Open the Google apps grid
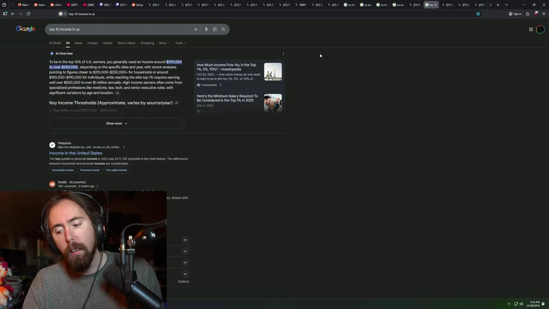Viewport: 549px width, 309px height. click(x=531, y=29)
